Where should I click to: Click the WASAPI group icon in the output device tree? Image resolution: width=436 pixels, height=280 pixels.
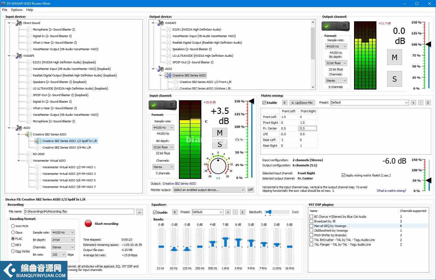[x=161, y=23]
